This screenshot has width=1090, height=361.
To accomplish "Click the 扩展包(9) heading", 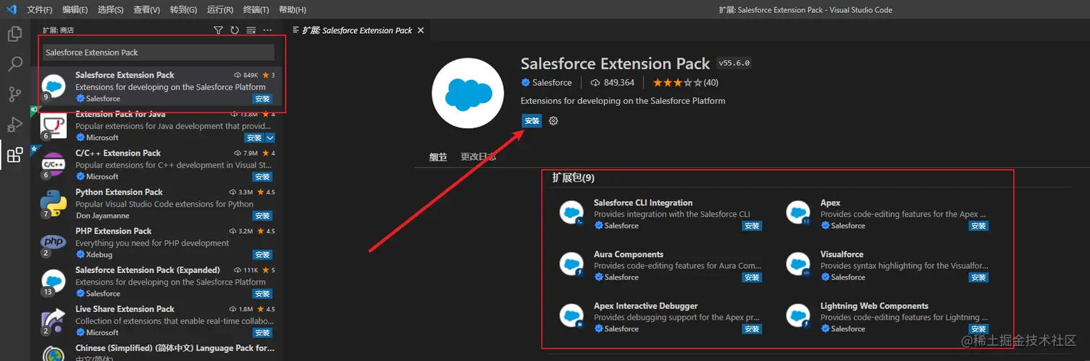I will tap(573, 178).
